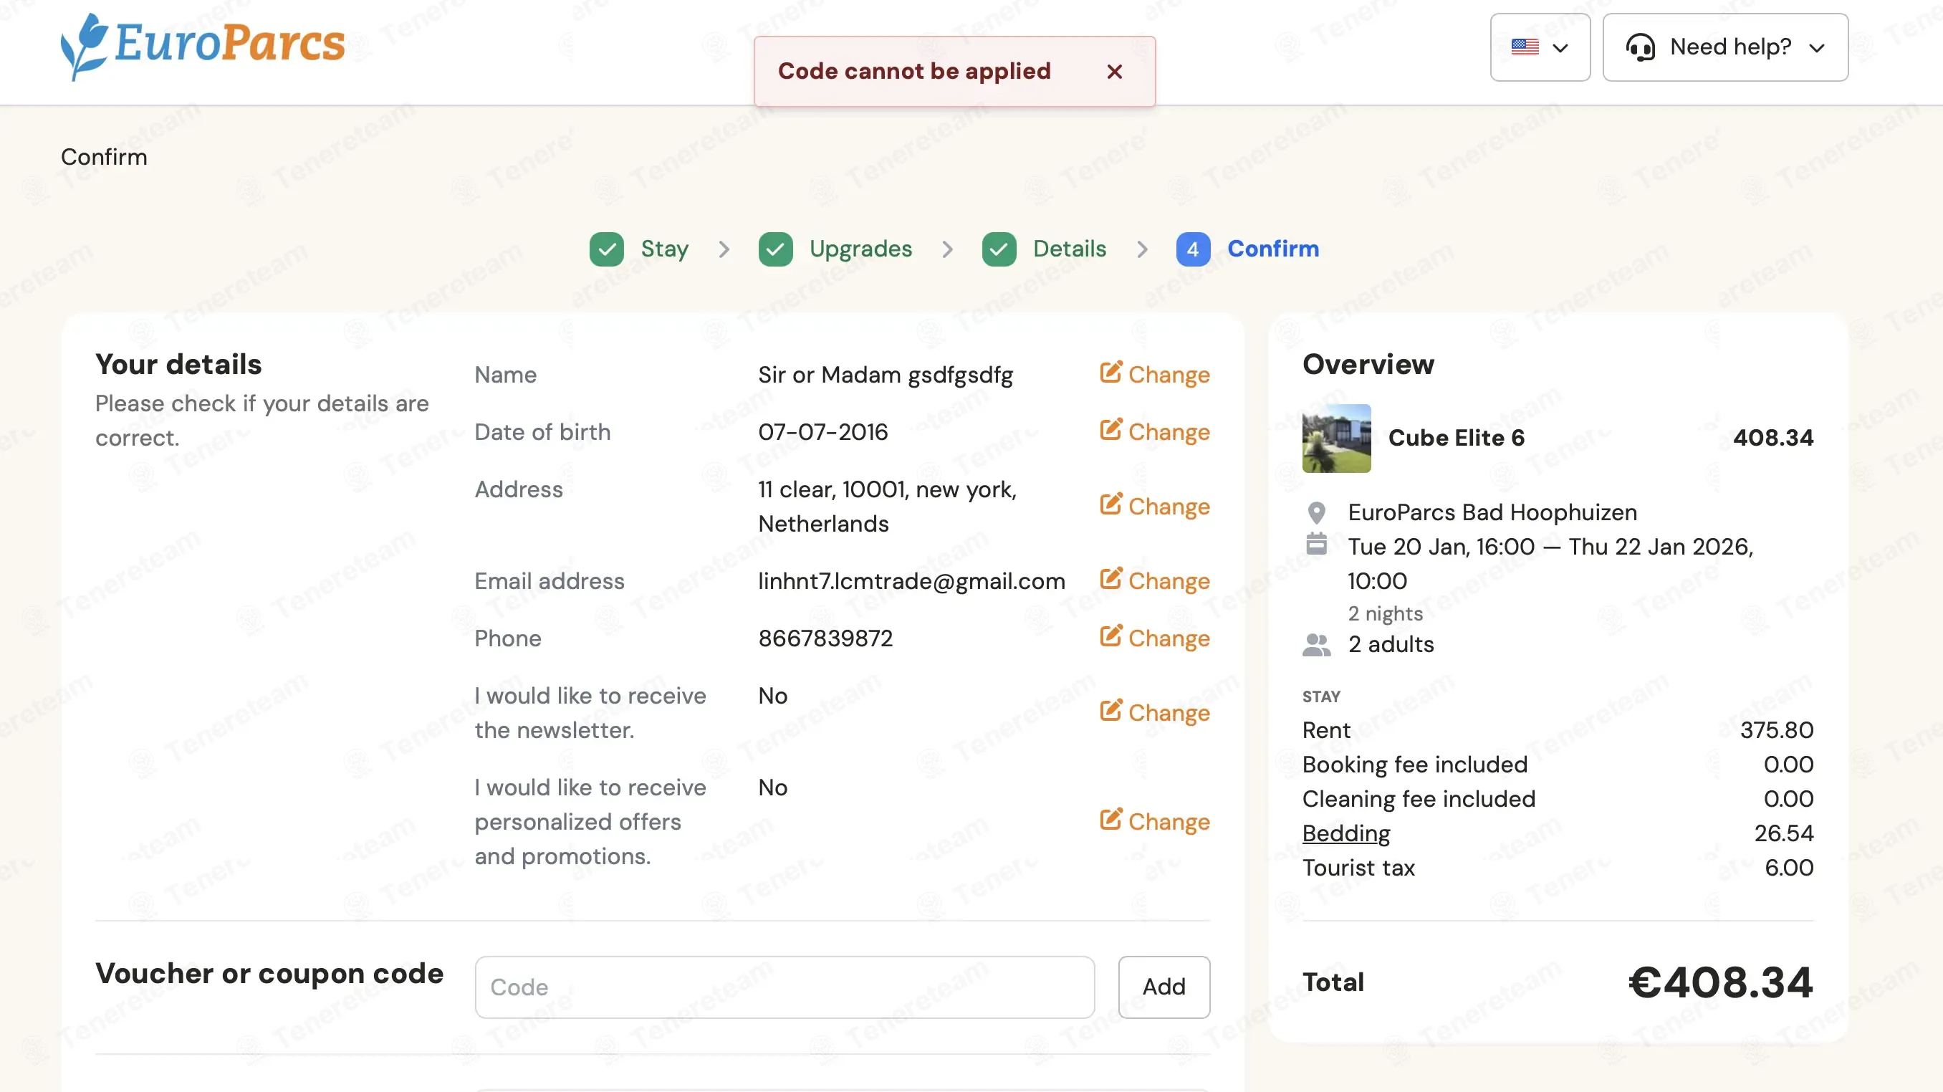Click the 'Booking fee included' line
This screenshot has width=1943, height=1092.
click(1414, 765)
